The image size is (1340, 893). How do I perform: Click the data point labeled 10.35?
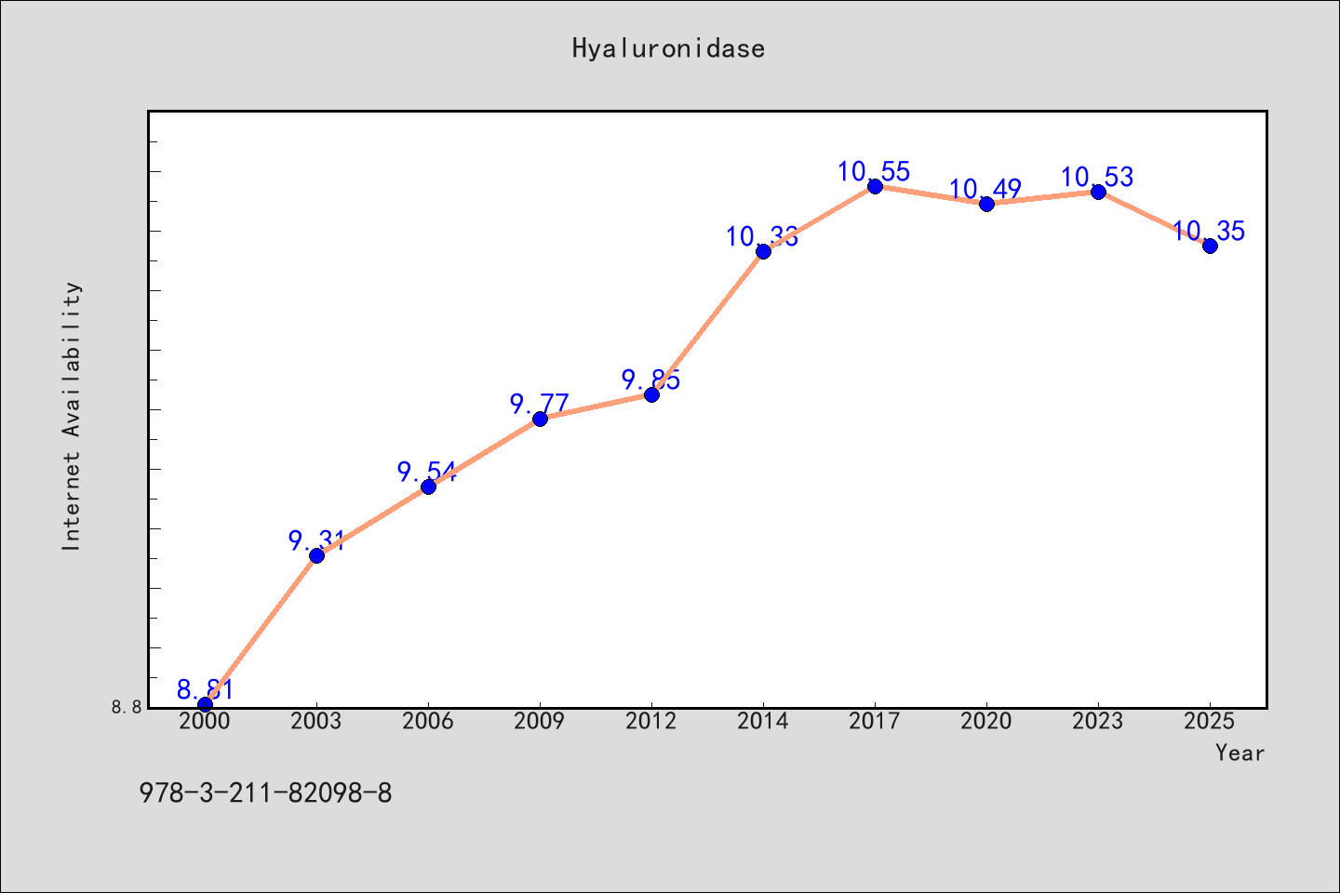pos(1210,246)
